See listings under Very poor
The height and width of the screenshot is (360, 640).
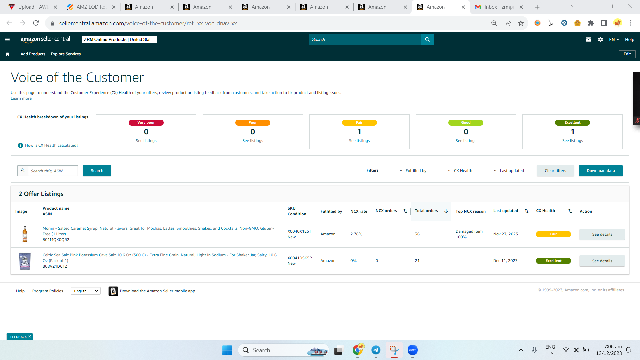(x=146, y=141)
